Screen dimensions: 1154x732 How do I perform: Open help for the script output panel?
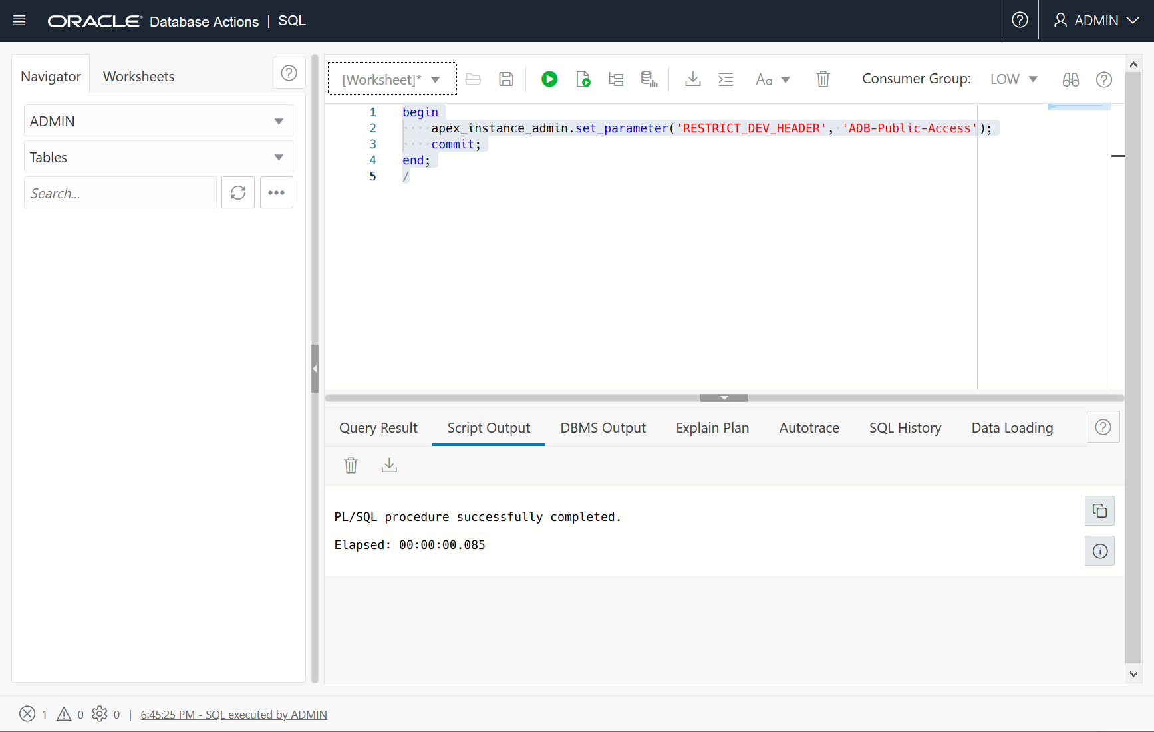click(x=1103, y=427)
